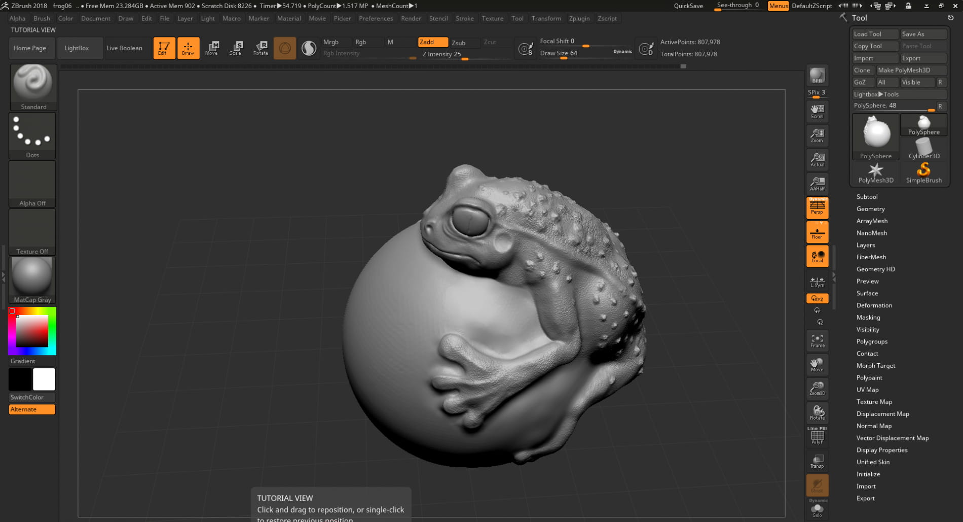The height and width of the screenshot is (522, 963).
Task: Open the Stroke menu
Action: [464, 18]
